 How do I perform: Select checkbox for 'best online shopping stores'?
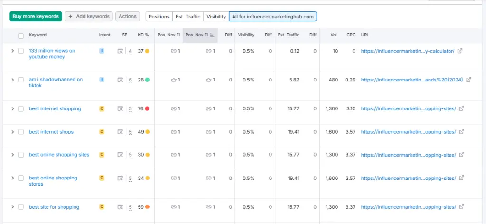pos(20,178)
